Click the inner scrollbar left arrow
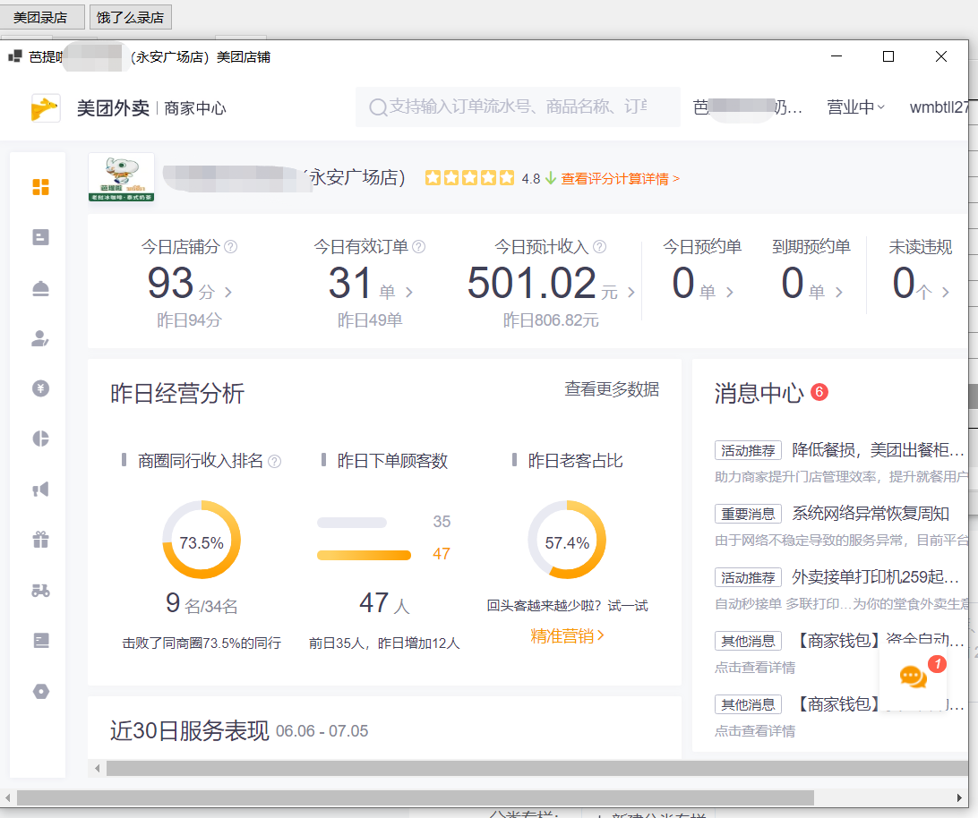This screenshot has height=818, width=978. 97,768
